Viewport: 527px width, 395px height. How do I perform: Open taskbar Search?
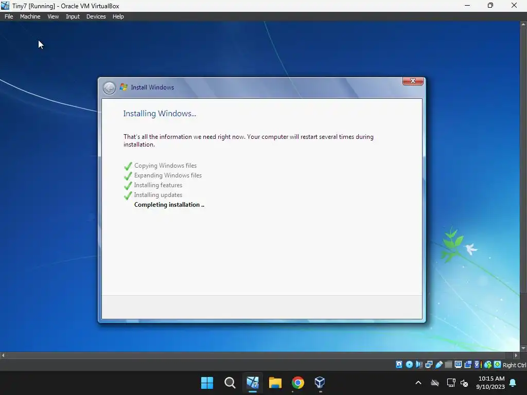click(230, 383)
